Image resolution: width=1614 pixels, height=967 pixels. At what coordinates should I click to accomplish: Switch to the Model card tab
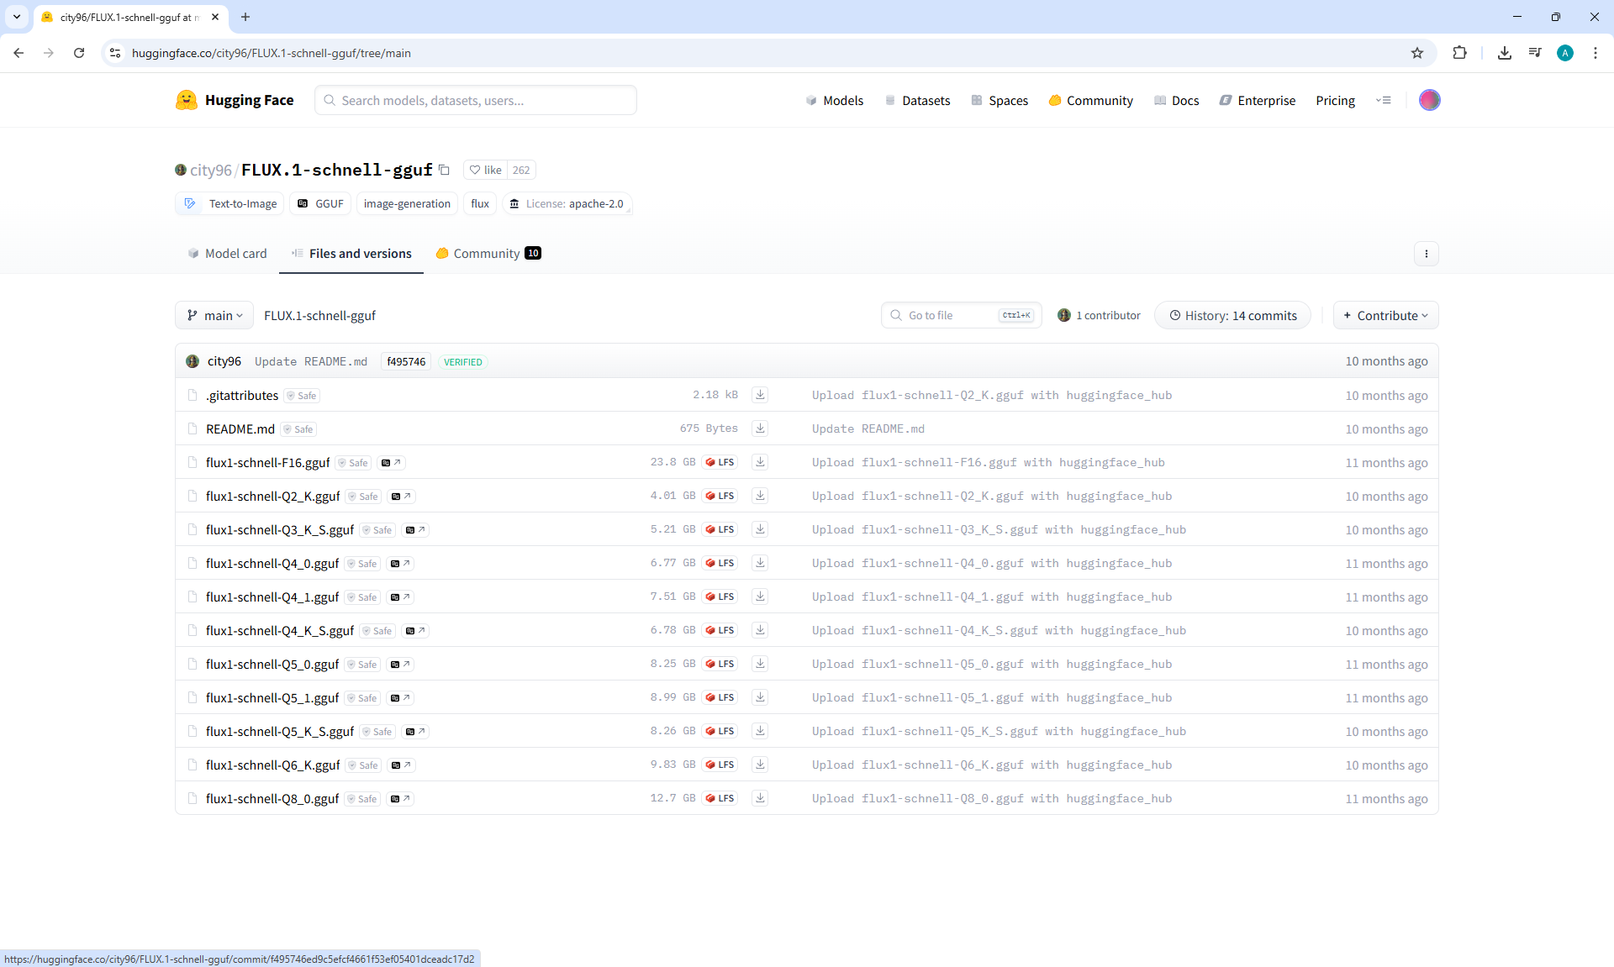click(x=227, y=254)
